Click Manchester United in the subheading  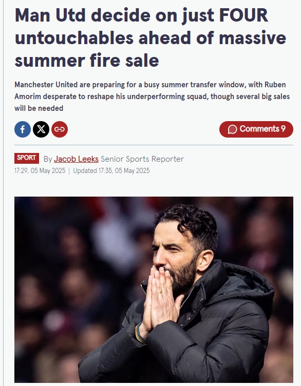[x=46, y=84]
